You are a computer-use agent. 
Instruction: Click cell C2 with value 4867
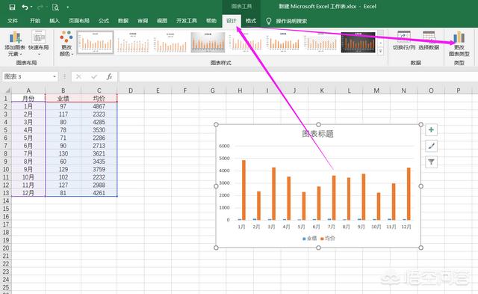[99, 106]
